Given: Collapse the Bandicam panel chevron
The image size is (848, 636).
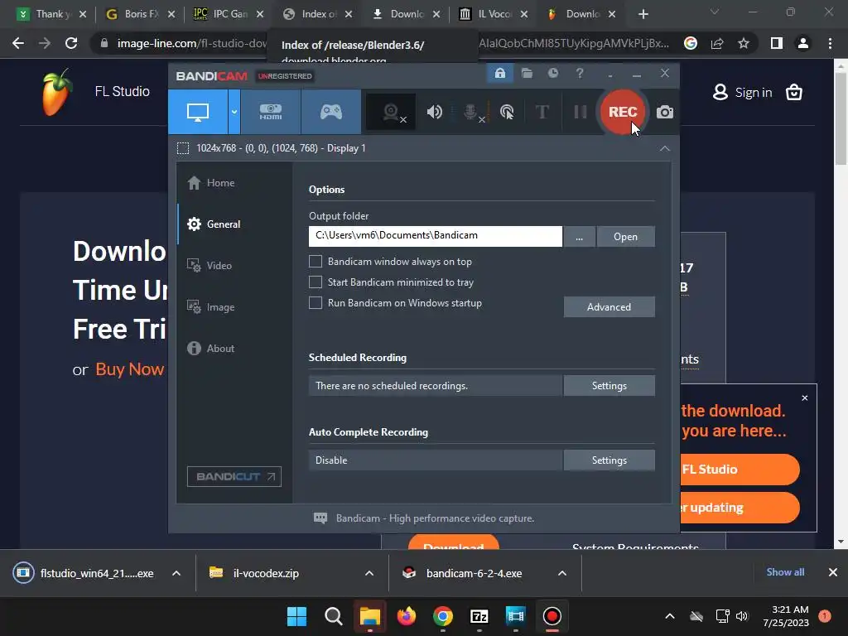Looking at the screenshot, I should pyautogui.click(x=665, y=148).
